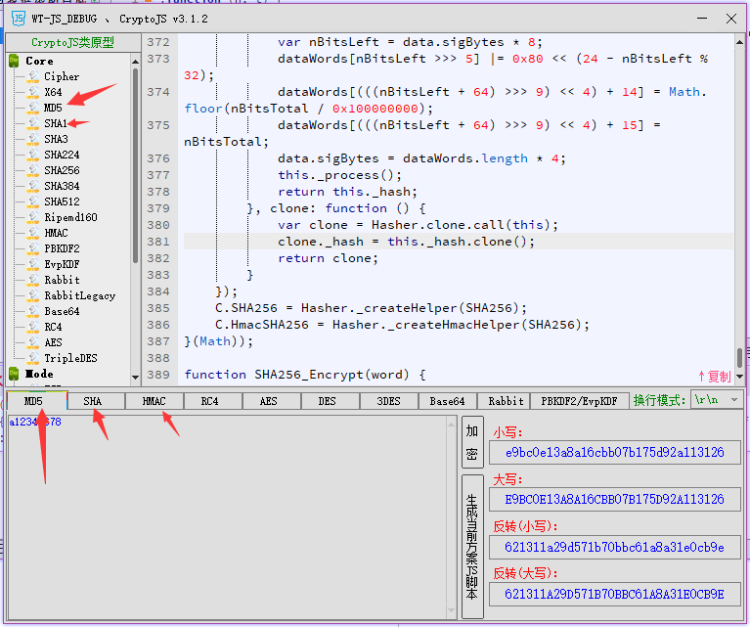Click the MD5 tree item icon
Viewport: 750px width, 627px height.
click(x=32, y=108)
